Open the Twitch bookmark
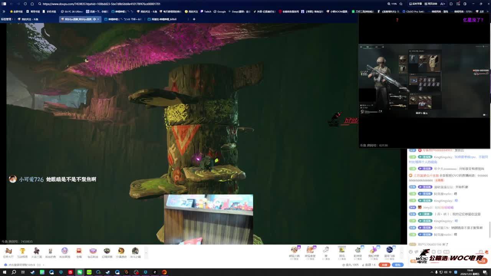This screenshot has width=491, height=276. 206,11
